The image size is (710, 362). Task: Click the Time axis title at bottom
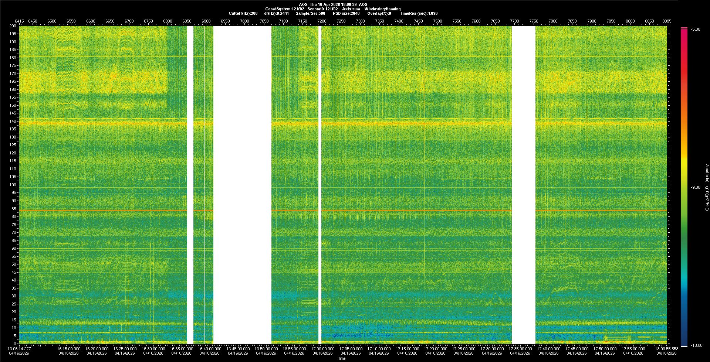[342, 358]
